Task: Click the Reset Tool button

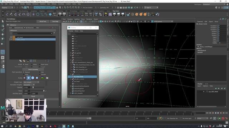Action: (x=43, y=21)
